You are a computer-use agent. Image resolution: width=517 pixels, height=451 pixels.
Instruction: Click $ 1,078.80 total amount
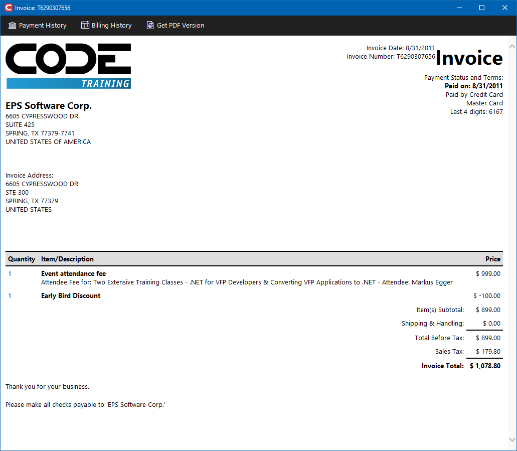[485, 366]
